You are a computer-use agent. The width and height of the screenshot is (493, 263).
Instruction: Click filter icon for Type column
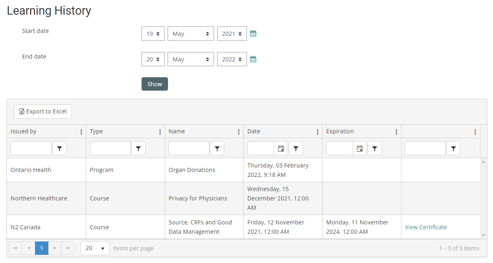point(138,149)
